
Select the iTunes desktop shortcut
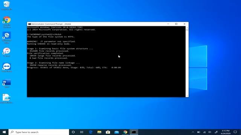click(7, 52)
